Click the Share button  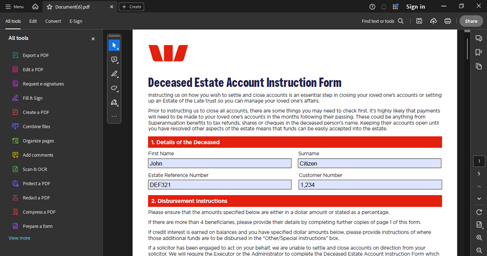(471, 21)
